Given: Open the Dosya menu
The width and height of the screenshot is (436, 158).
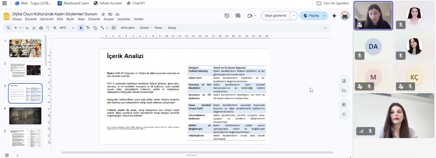Looking at the screenshot, I should (17, 19).
